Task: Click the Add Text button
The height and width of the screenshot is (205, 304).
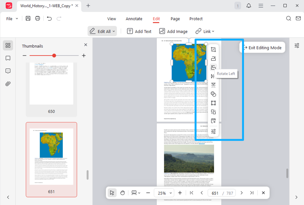Action: (x=139, y=31)
